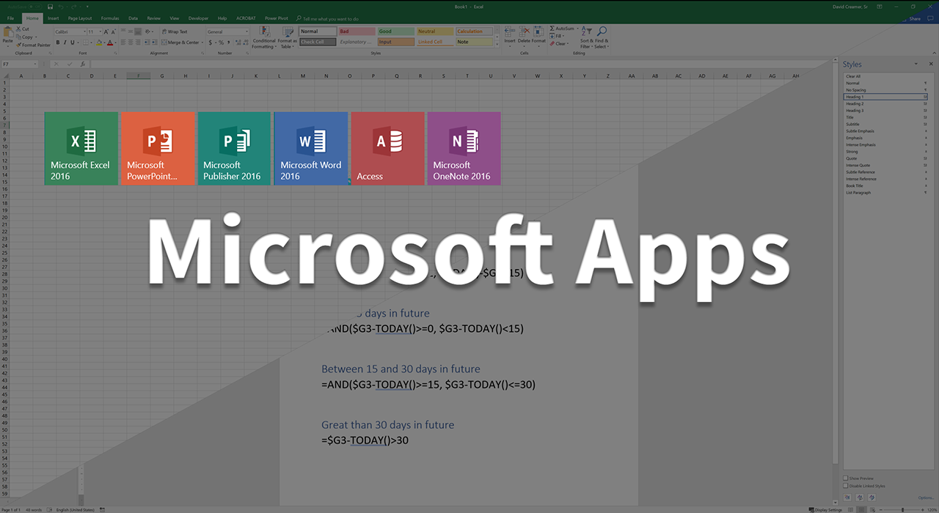Screen dimensions: 939x513
Task: Click the Options link in Styles pane
Action: click(x=926, y=498)
